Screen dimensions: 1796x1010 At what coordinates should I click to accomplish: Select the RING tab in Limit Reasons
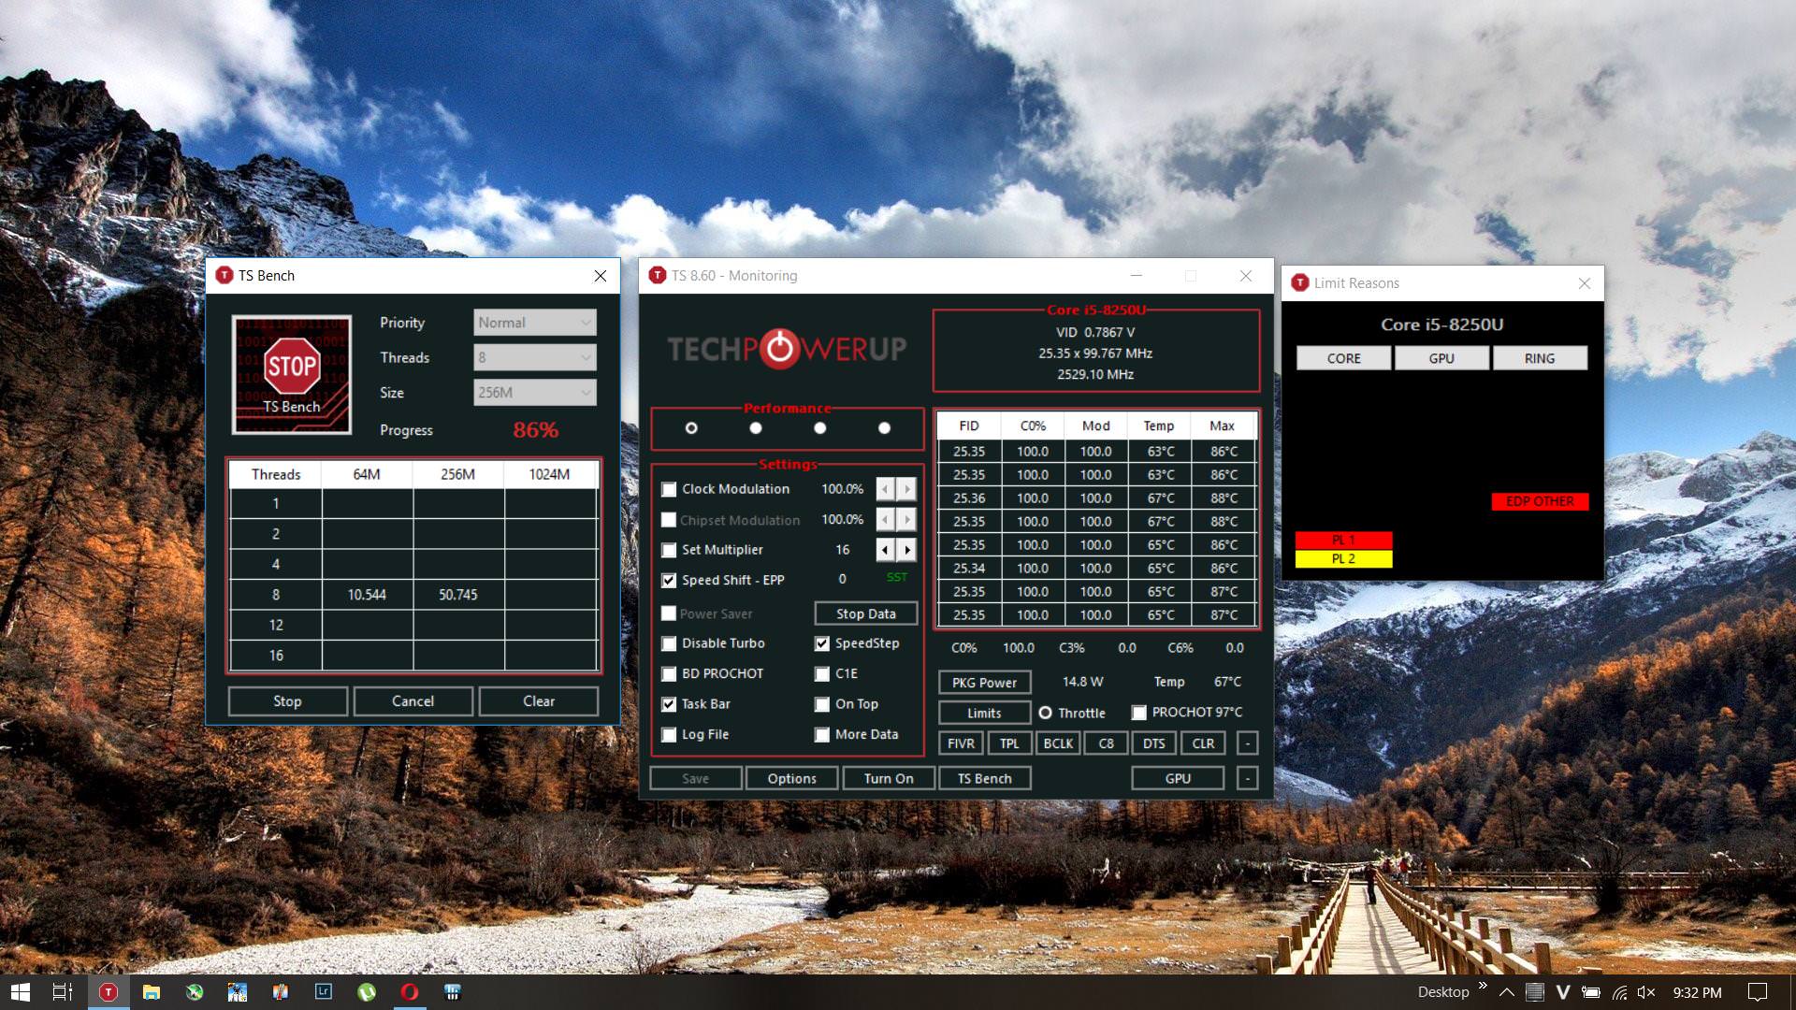coord(1540,358)
